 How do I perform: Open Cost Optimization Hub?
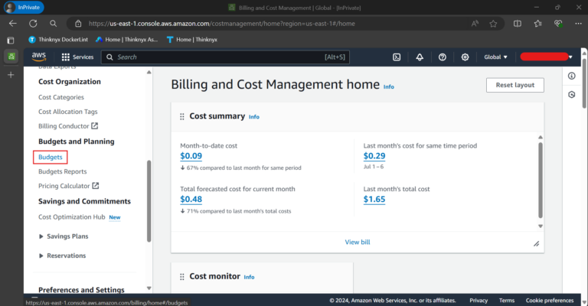(x=72, y=217)
